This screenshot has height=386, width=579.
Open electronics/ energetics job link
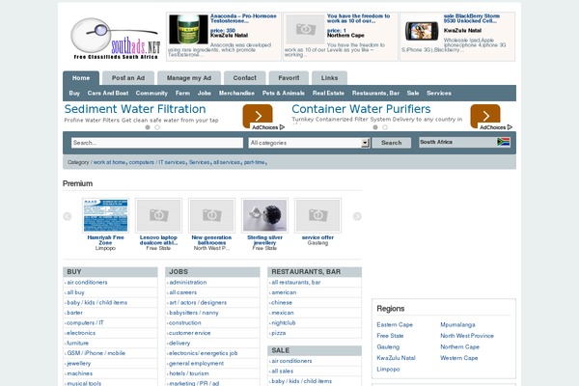203,353
